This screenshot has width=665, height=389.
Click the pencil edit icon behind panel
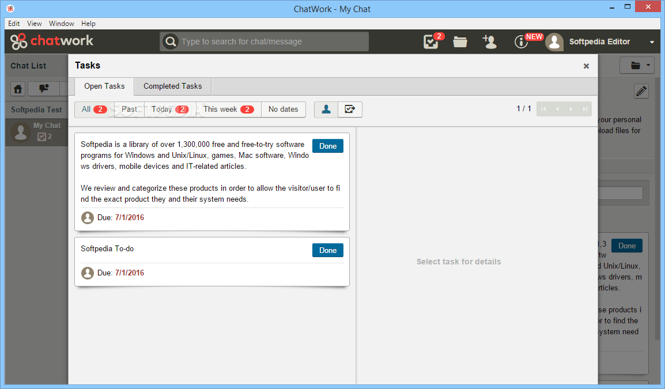coord(641,91)
